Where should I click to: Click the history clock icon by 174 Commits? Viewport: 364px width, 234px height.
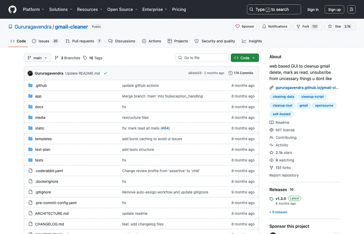coord(231,73)
